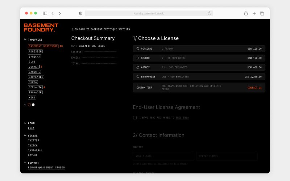Screen dimensions: 290x181
Task: Open the Twitter social link
Action: 33,140
